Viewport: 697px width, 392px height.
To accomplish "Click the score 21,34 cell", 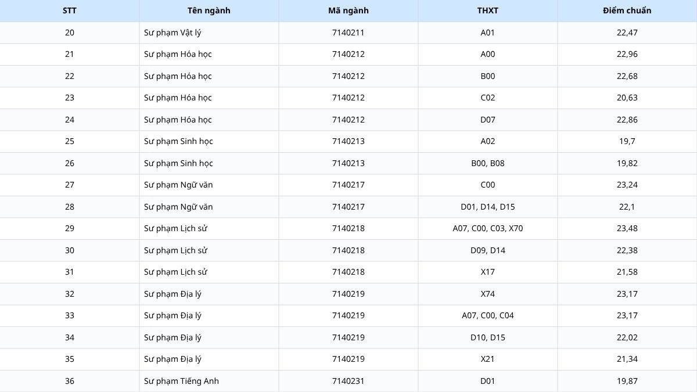I will pos(627,359).
